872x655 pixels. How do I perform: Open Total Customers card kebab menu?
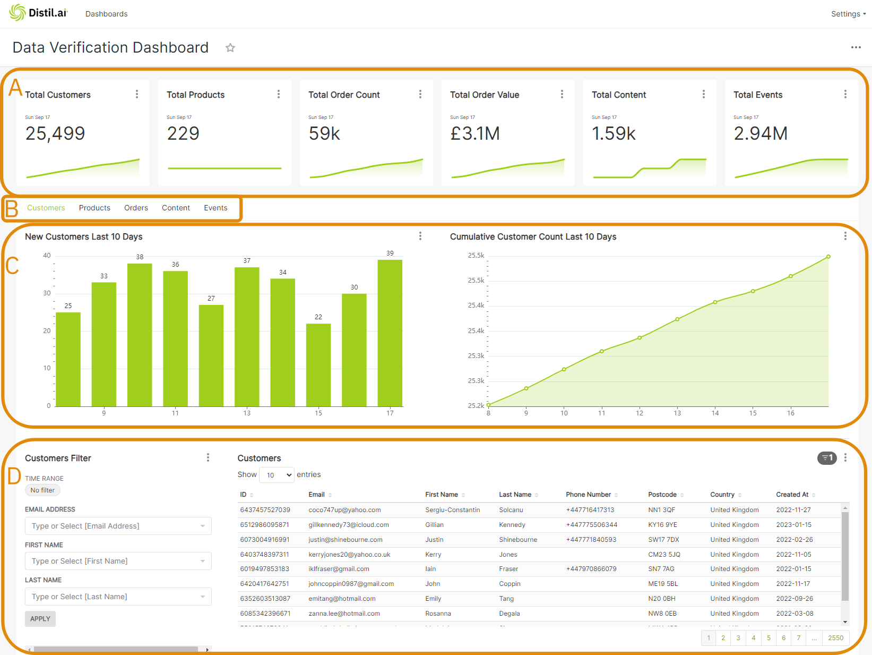click(137, 94)
